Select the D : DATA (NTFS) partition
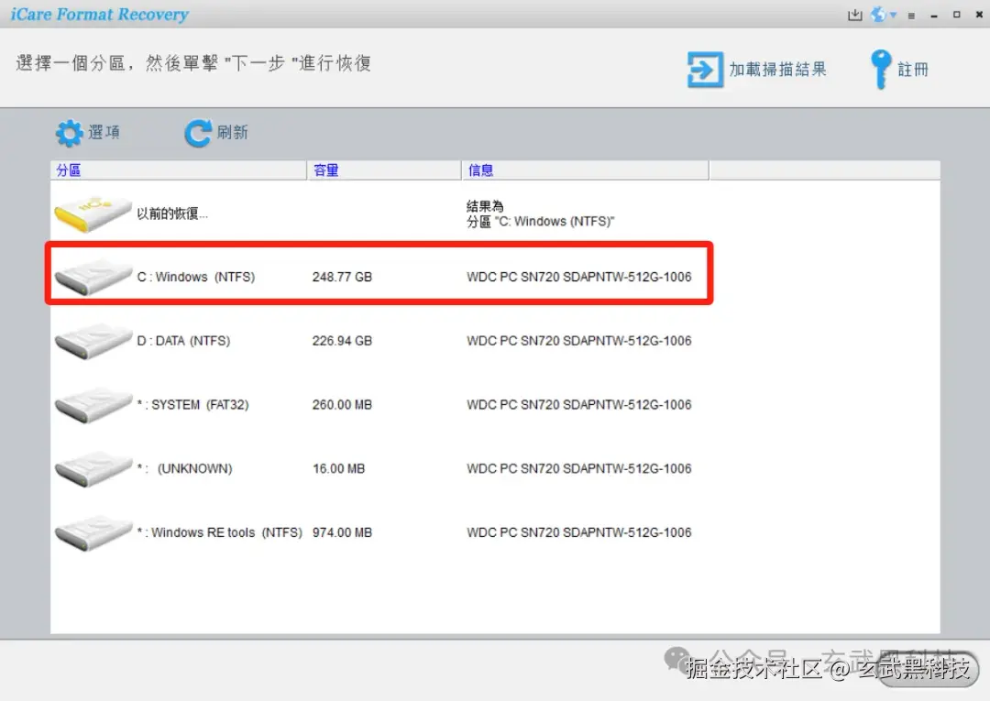This screenshot has height=701, width=990. point(183,341)
